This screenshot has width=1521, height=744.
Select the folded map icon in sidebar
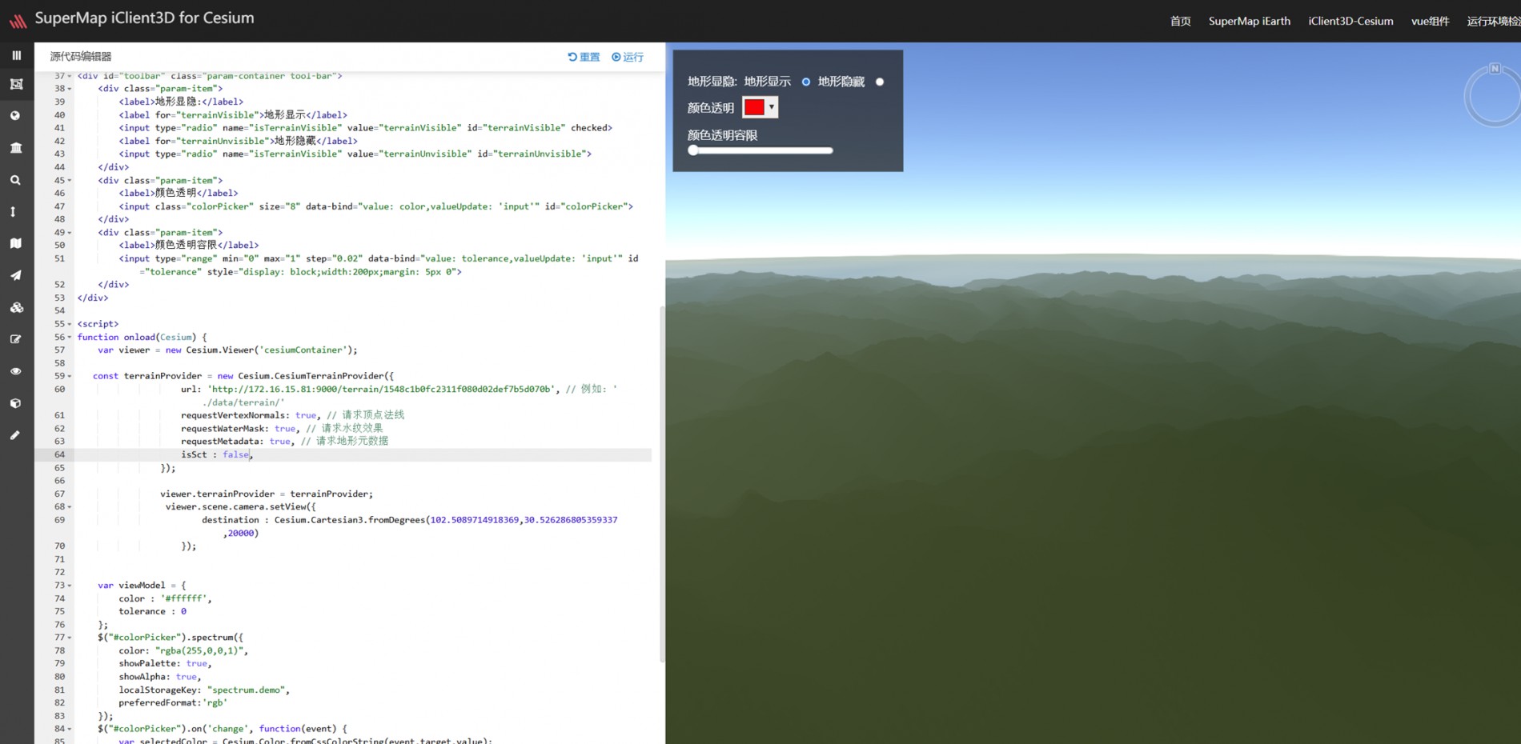tap(15, 243)
